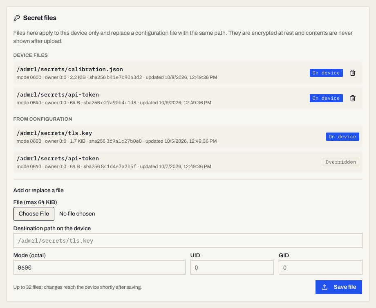Click the On device badge for calibration.json

[x=326, y=73]
